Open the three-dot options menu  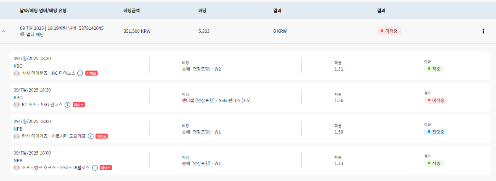483,31
